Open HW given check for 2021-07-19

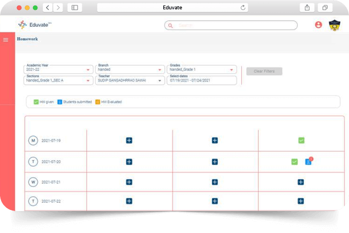point(301,140)
